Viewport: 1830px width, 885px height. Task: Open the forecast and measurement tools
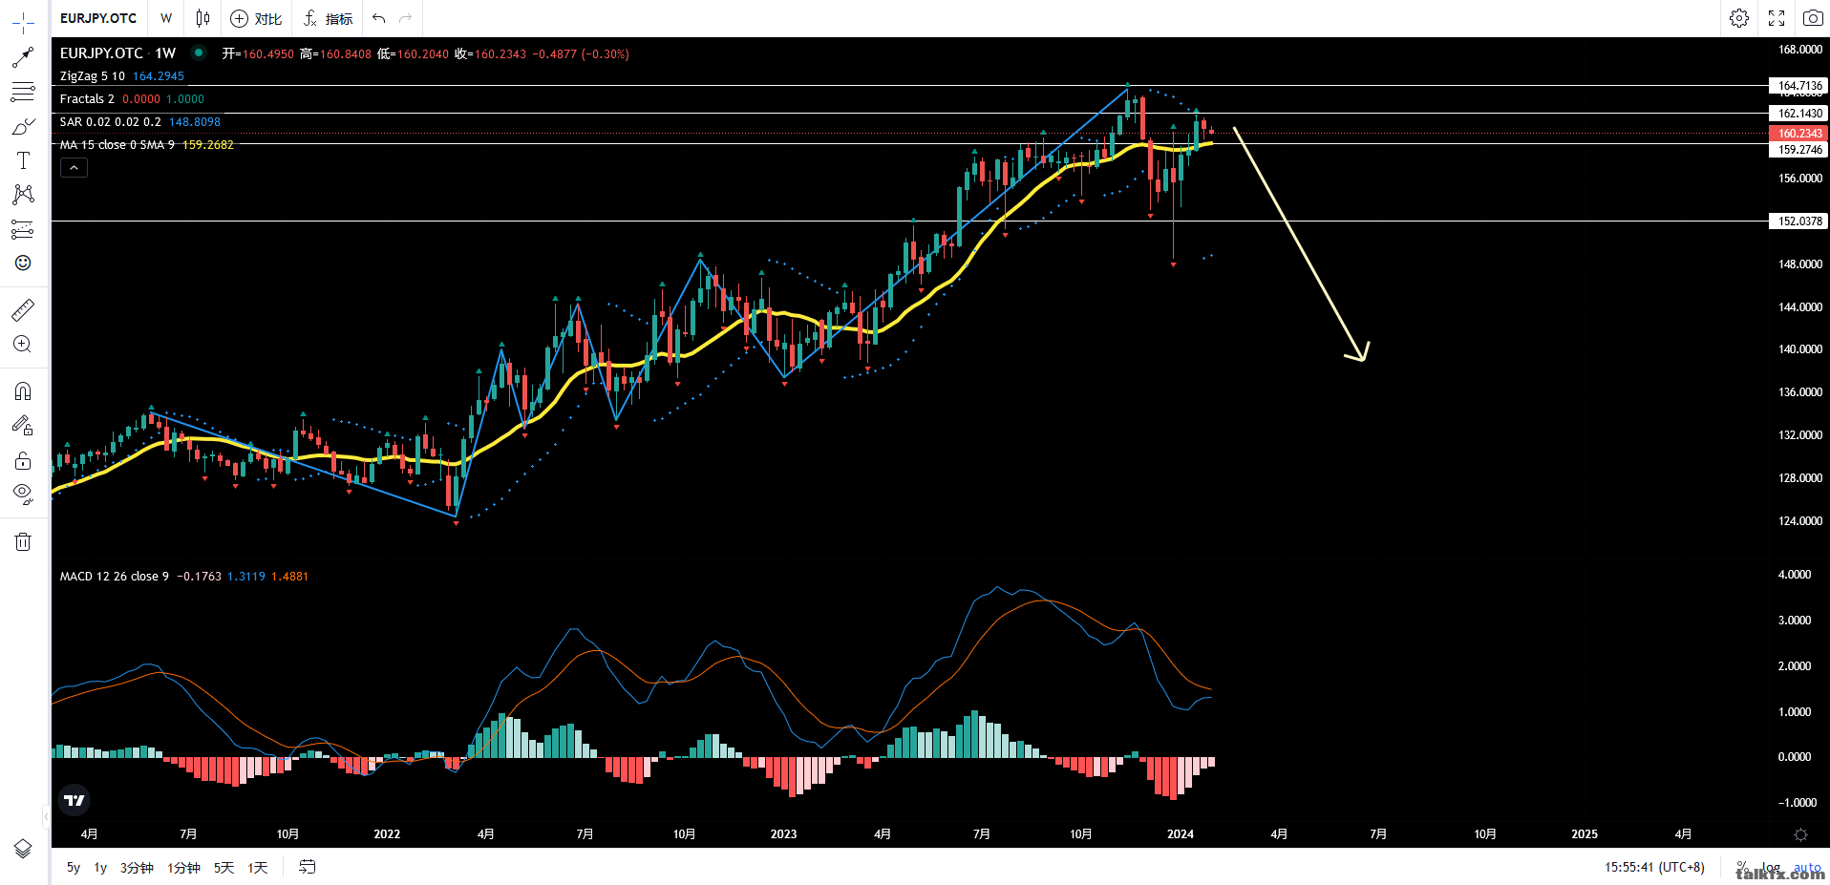[23, 229]
